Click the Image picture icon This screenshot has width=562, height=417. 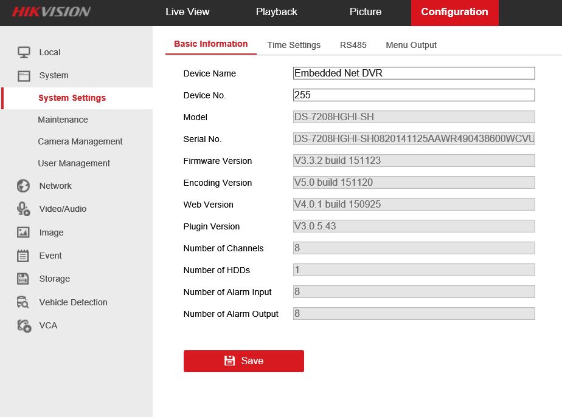tap(24, 232)
